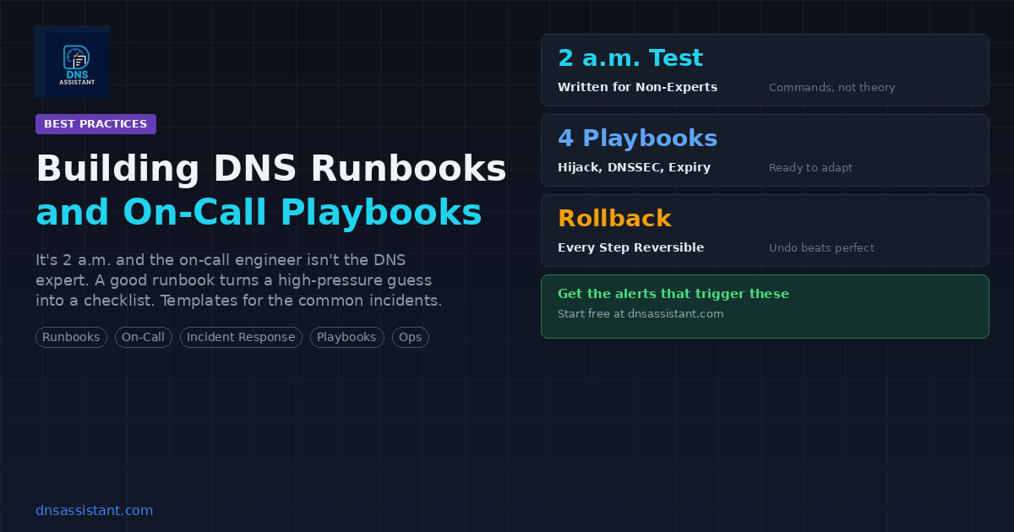The image size is (1014, 532).
Task: Click 'Hijack, DNSSEC, Expiry' text
Action: click(x=634, y=167)
